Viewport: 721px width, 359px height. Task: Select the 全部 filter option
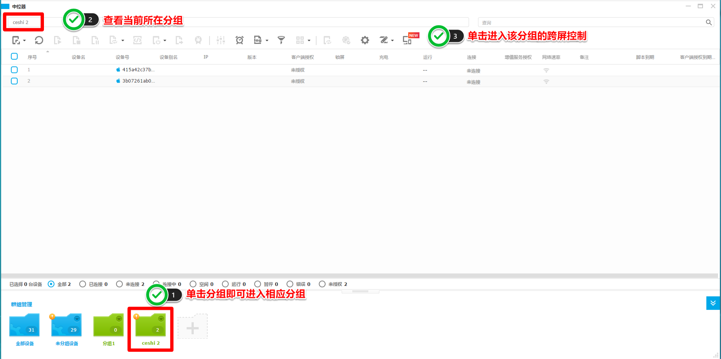pyautogui.click(x=51, y=284)
